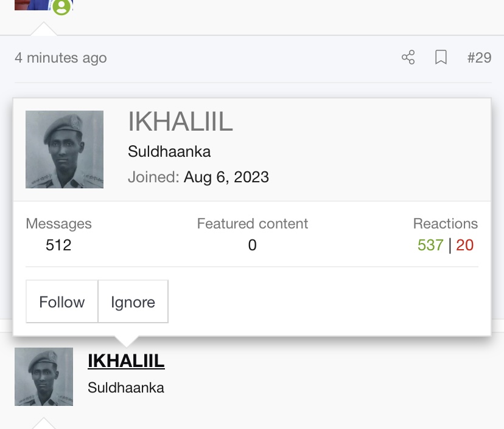Image resolution: width=504 pixels, height=429 pixels.
Task: Open the #29 post permalink
Action: [479, 58]
